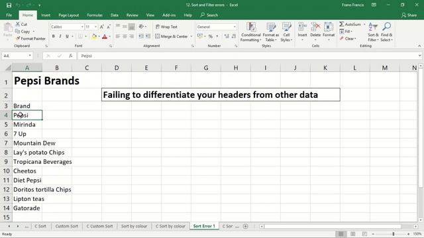Click Wrap Text button
This screenshot has height=238, width=424.
[166, 26]
